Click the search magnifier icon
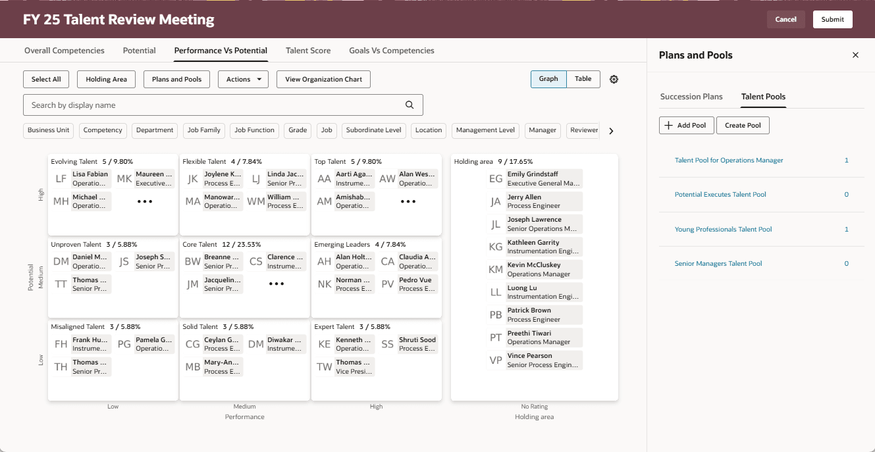This screenshot has width=875, height=452. pyautogui.click(x=410, y=105)
